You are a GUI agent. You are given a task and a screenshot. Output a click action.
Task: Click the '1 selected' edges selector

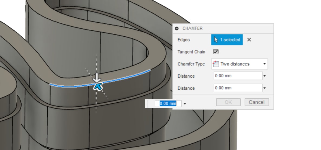tap(227, 40)
